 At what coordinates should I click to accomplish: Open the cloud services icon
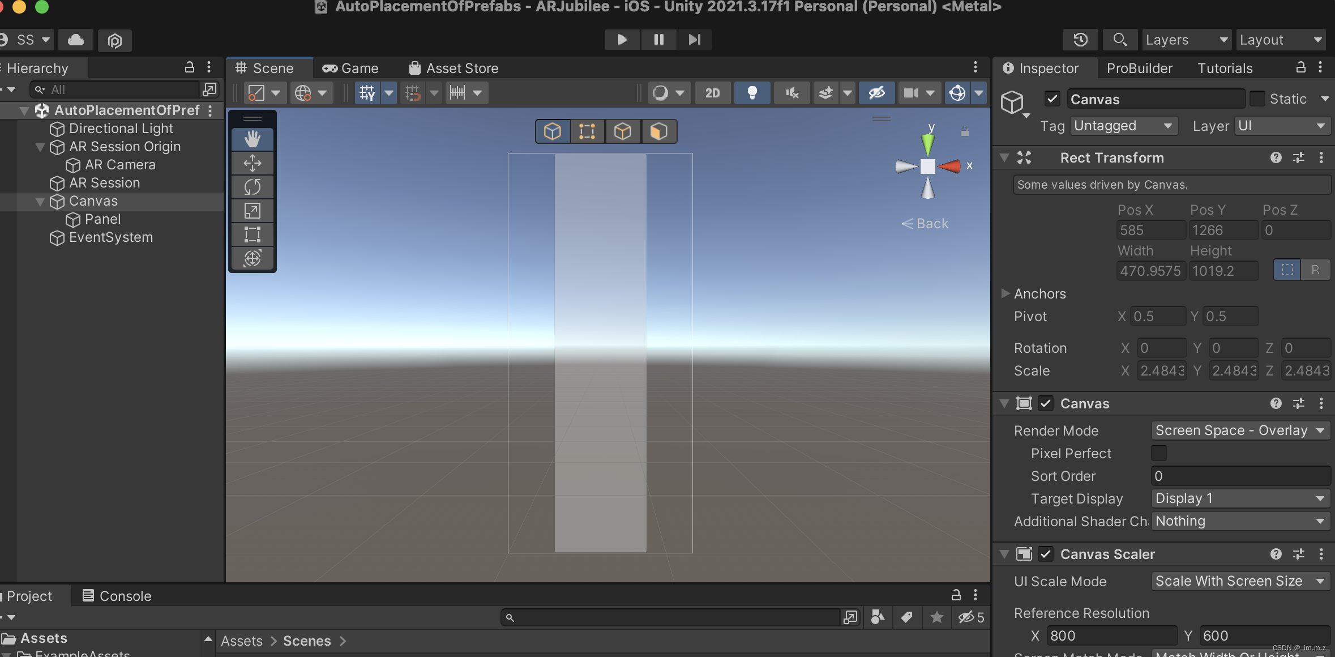click(76, 40)
